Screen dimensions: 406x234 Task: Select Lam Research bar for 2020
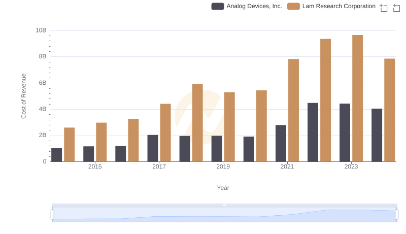point(261,126)
